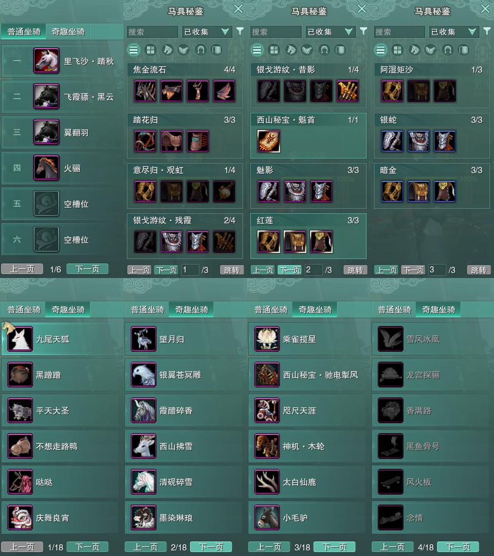Viewport: 494px width, 556px height.
Task: Open 已收集 dropdown above the 焦金流石 set
Action: click(206, 32)
